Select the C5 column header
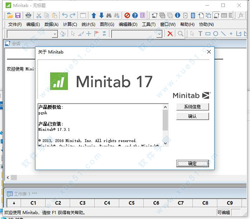Viewport: 250px width, 219px height. 132,203
